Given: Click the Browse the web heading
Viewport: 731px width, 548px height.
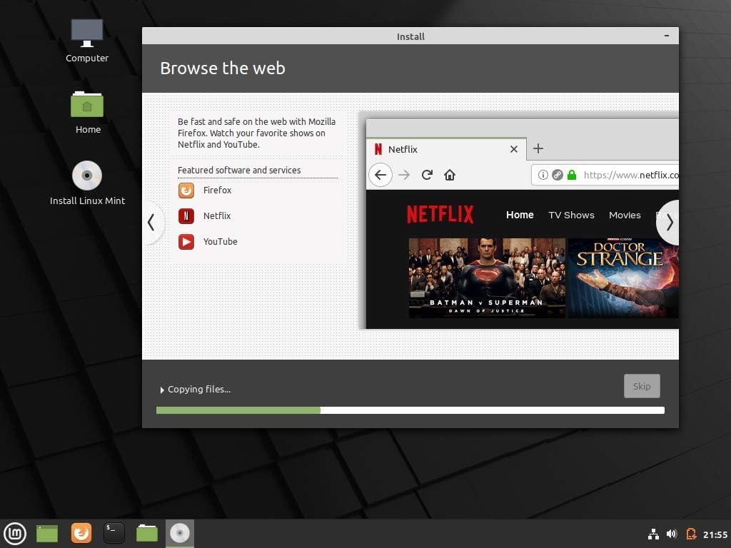Looking at the screenshot, I should point(223,68).
